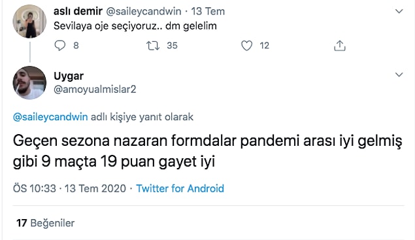Like aslı demir's tweet via heart icon

click(246, 46)
